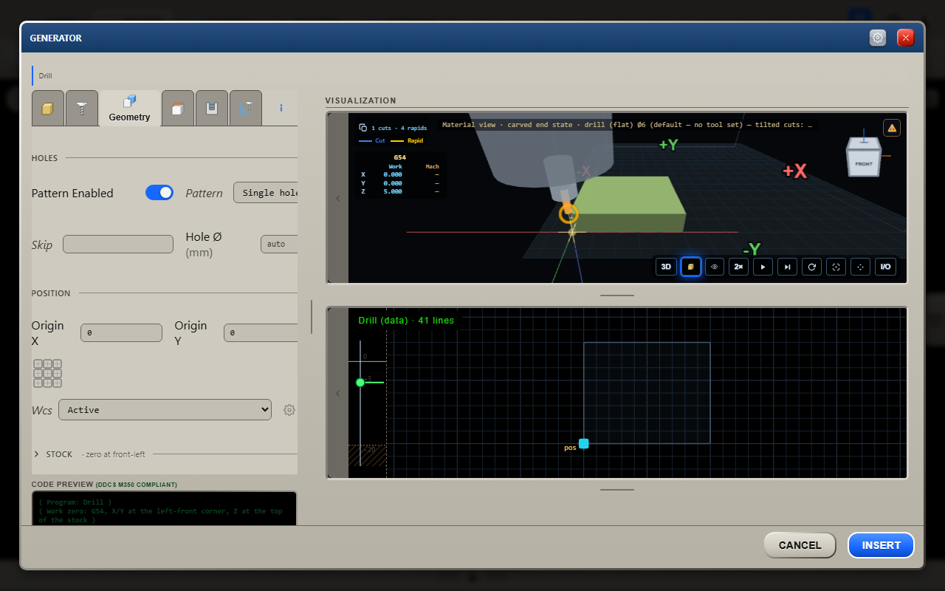This screenshot has width=945, height=591.
Task: Click the '1 cuts · 4 rapids' text
Action: pyautogui.click(x=399, y=128)
